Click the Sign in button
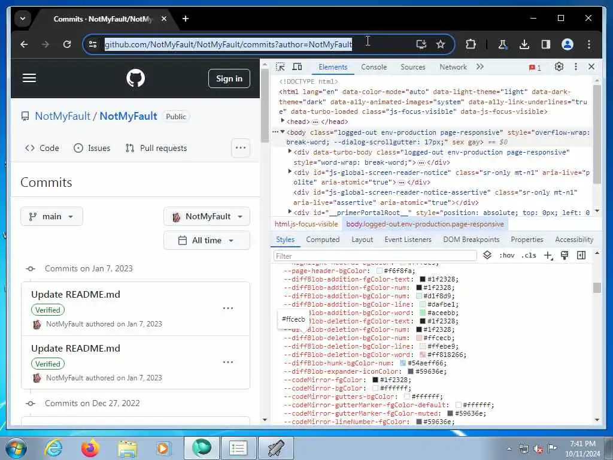 229,78
